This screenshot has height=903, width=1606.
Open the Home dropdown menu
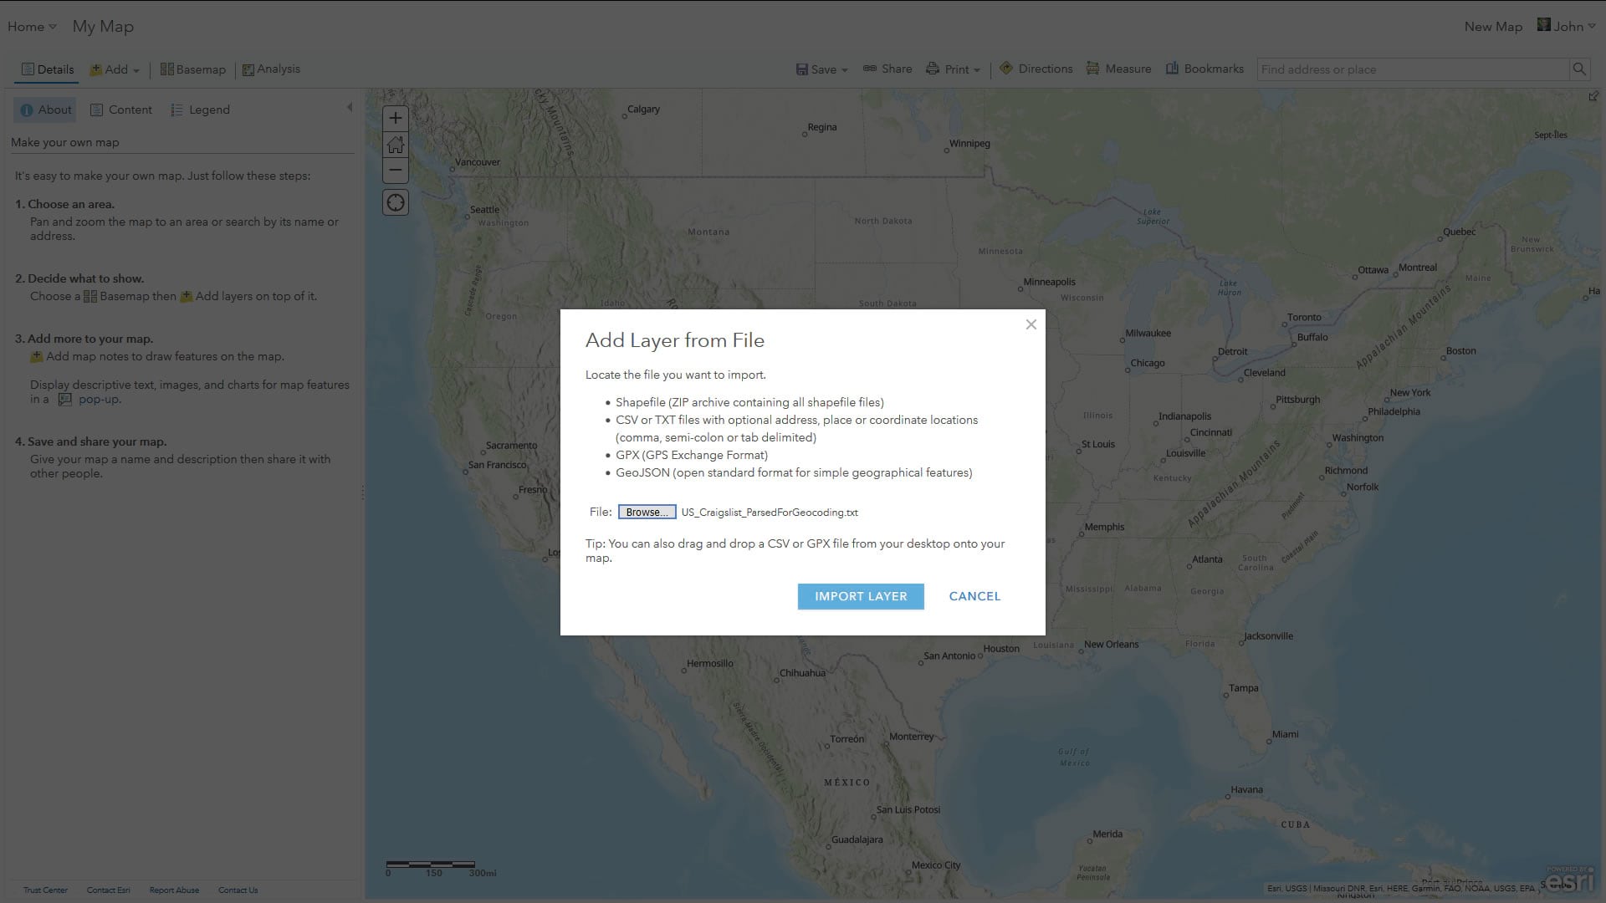(32, 27)
